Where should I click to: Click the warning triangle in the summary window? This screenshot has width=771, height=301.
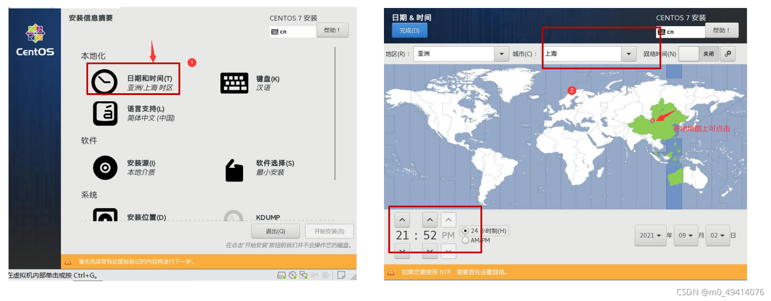68,261
